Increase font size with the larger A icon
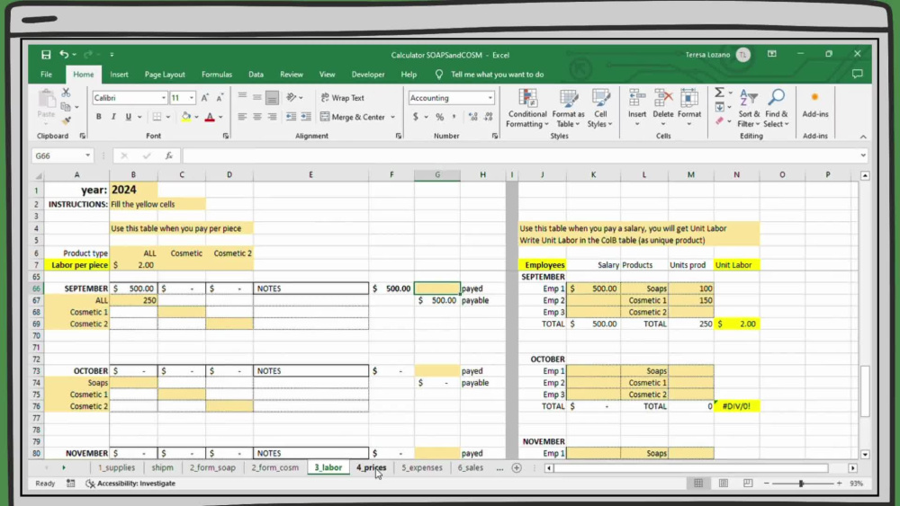Viewport: 900px width, 506px height. 205,98
